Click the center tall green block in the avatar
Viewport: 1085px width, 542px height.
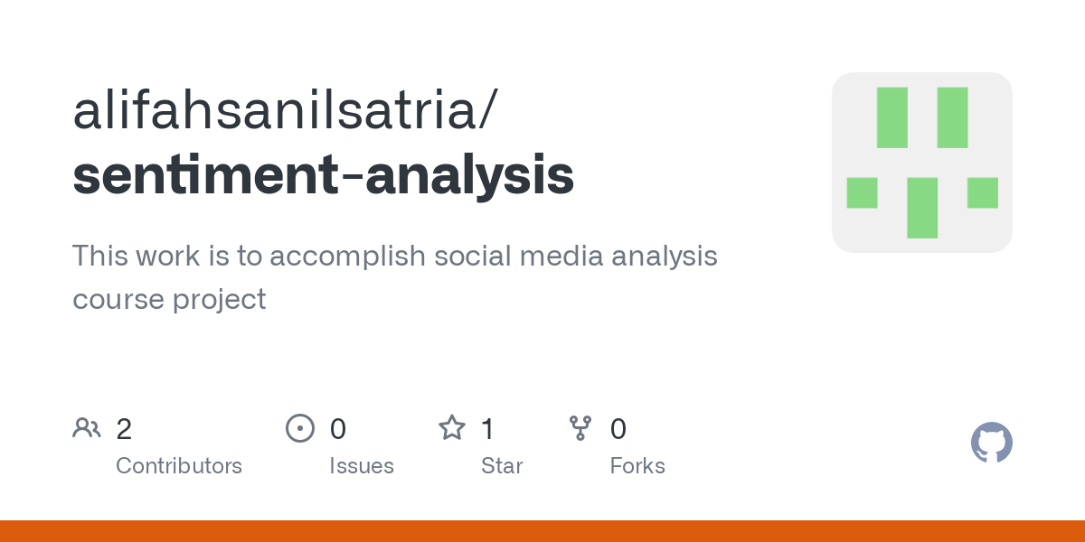[x=922, y=208]
